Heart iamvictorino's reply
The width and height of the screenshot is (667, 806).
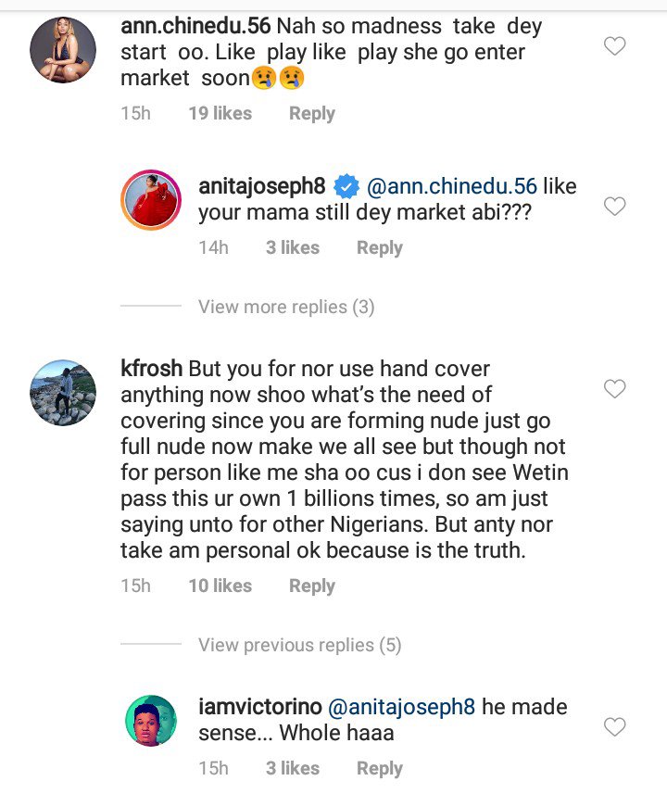614,727
